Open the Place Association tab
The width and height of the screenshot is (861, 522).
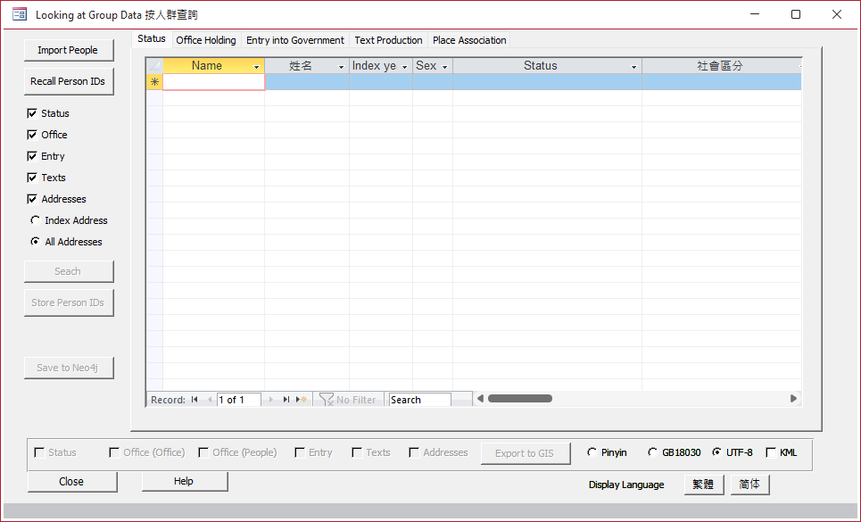point(469,40)
